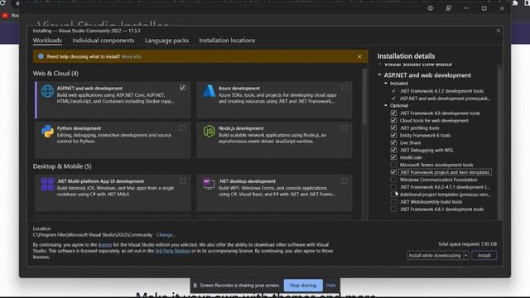Expand the Visual Studio core editor node
Image resolution: width=530 pixels, height=298 pixels.
click(x=379, y=64)
